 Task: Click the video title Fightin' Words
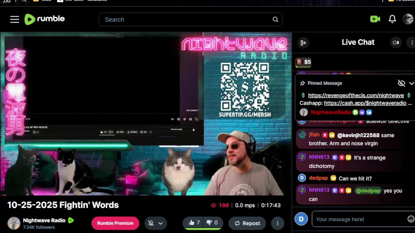click(x=63, y=205)
